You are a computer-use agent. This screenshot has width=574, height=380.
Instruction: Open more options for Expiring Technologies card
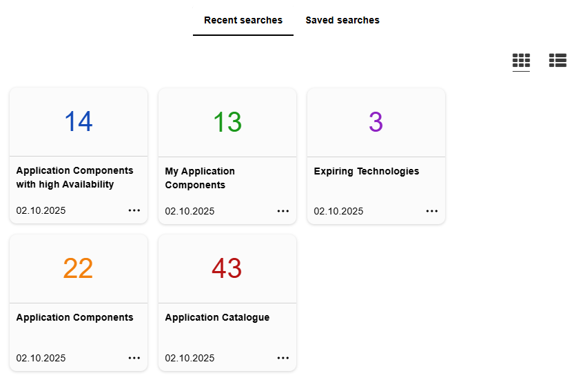click(x=432, y=211)
